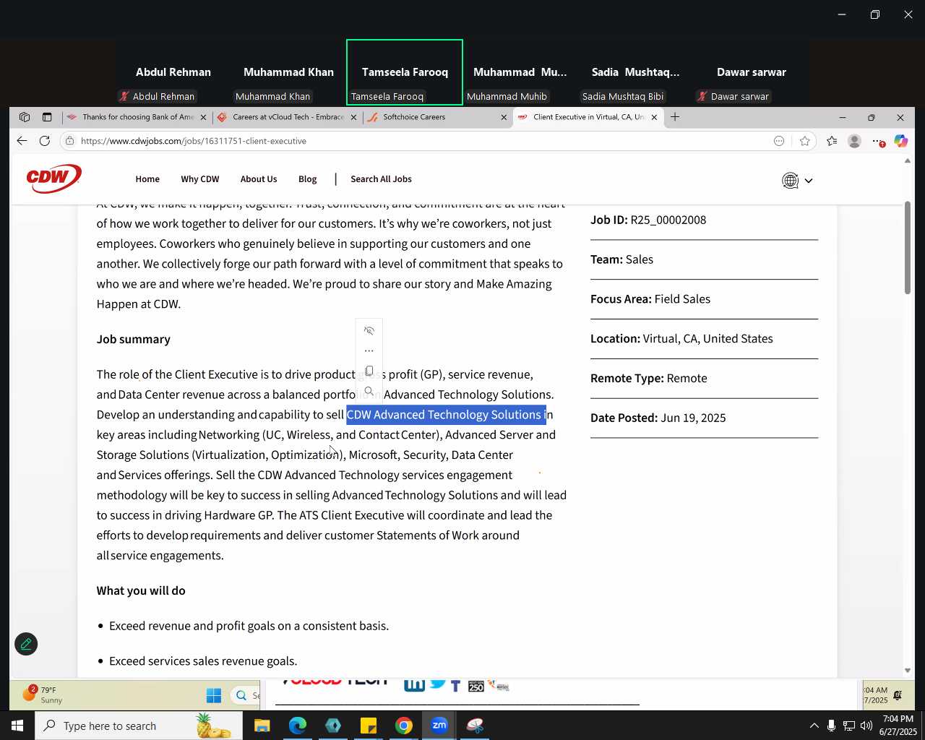This screenshot has width=925, height=740.
Task: Click the Job summary heading
Action: point(134,340)
